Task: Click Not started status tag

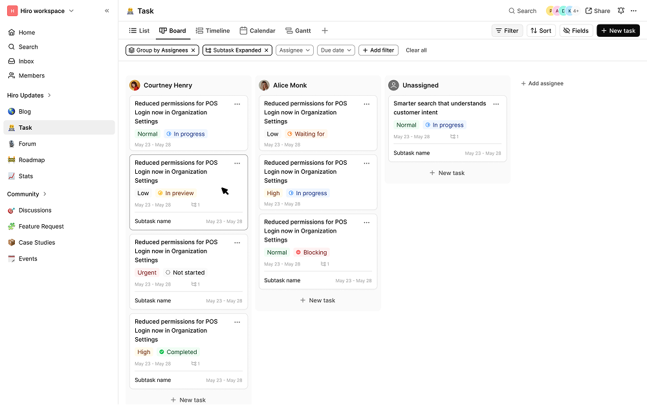Action: pyautogui.click(x=185, y=273)
